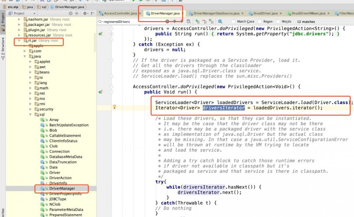Click the next occurrence arrow in search bar

point(182,21)
